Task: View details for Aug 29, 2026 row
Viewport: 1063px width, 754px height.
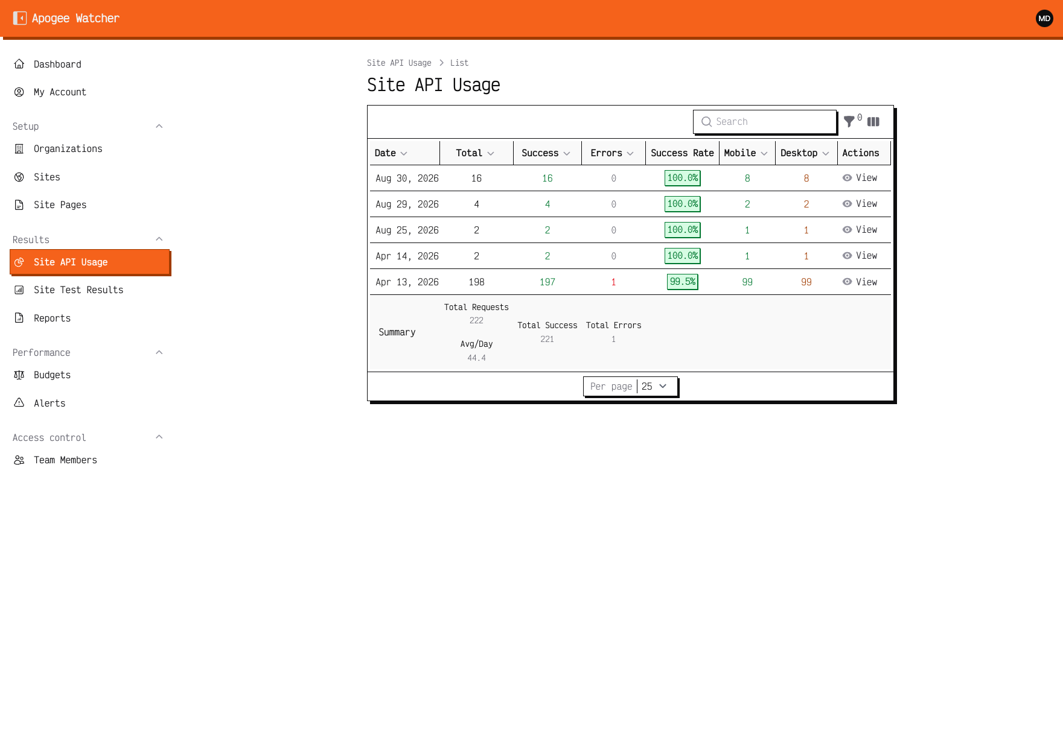Action: (860, 204)
